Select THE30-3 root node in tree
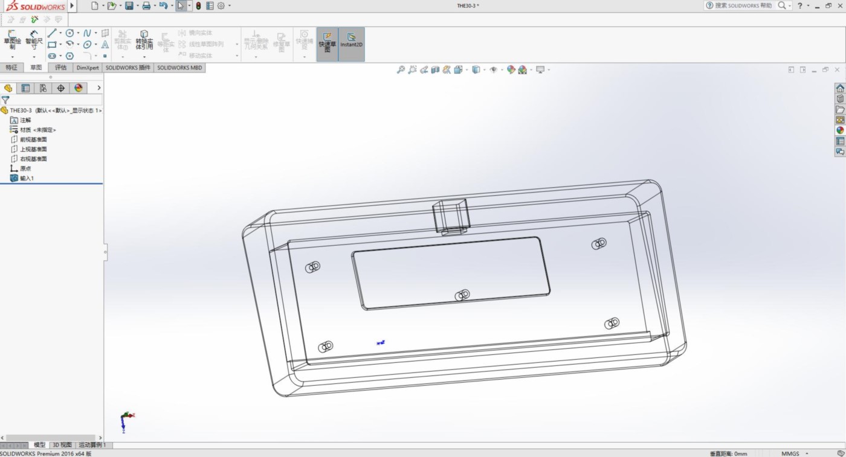The image size is (846, 457). coord(51,110)
